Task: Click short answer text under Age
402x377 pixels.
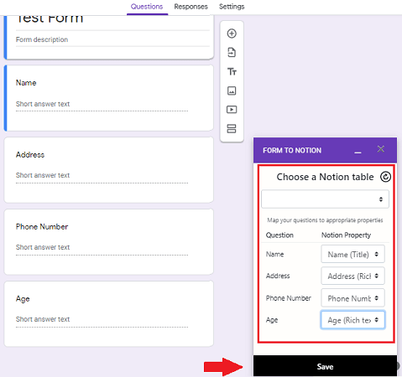Action: point(43,319)
